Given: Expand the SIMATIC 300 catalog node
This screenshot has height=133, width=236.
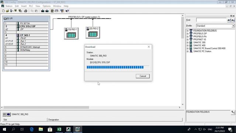Looking at the screenshot, I should (188, 42).
